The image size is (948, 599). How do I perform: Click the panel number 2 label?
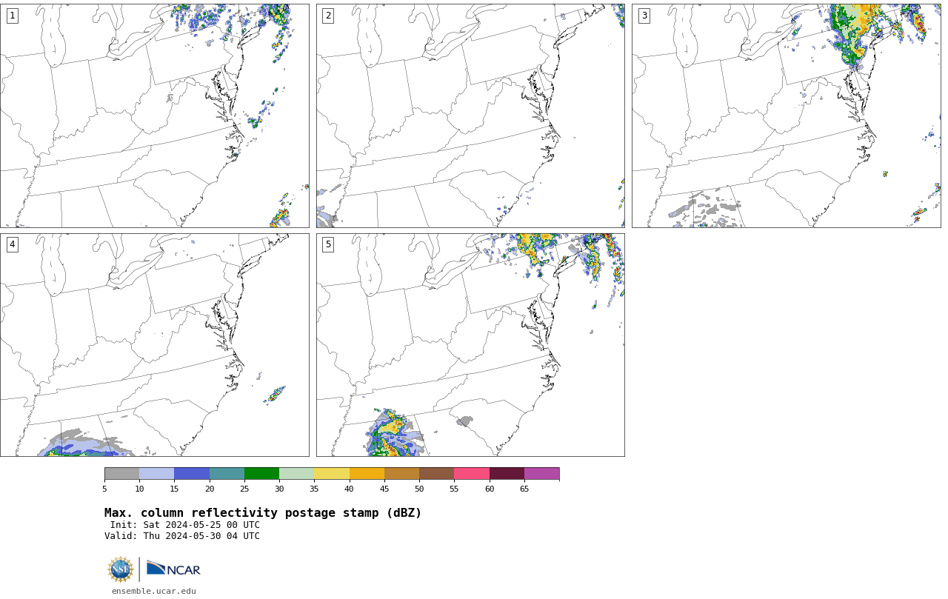pos(328,16)
